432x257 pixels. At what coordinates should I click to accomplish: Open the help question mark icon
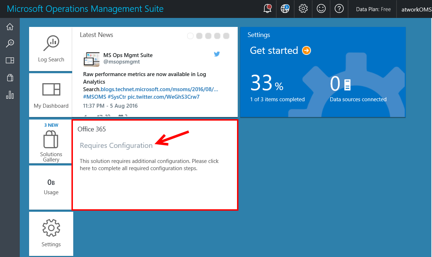pos(339,9)
